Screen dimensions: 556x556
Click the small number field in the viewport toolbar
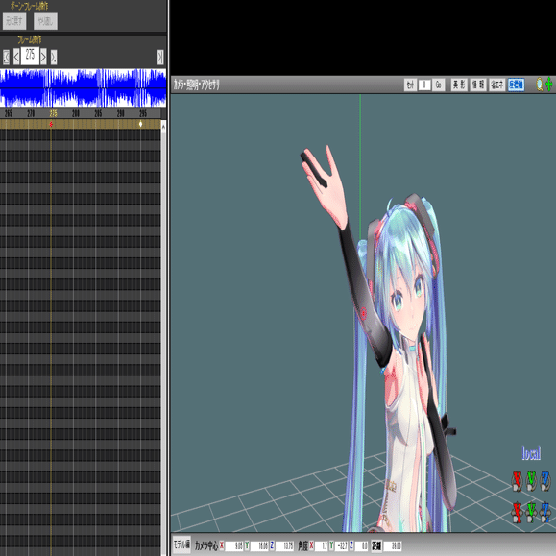[424, 85]
